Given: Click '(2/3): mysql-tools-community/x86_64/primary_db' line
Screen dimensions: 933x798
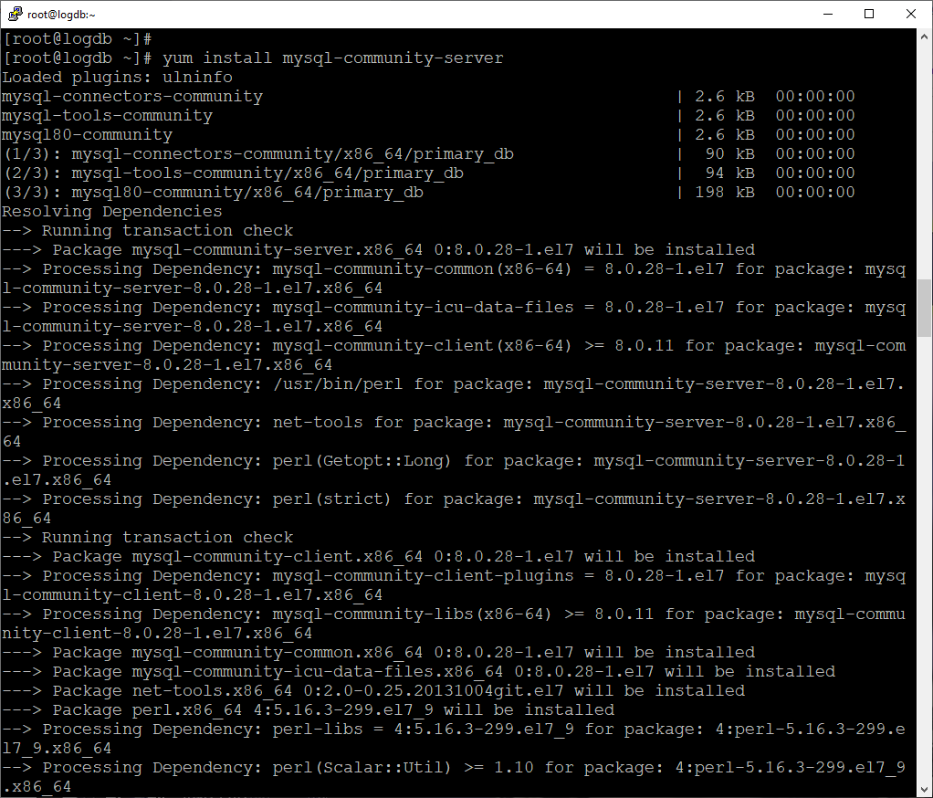Looking at the screenshot, I should click(x=428, y=173).
